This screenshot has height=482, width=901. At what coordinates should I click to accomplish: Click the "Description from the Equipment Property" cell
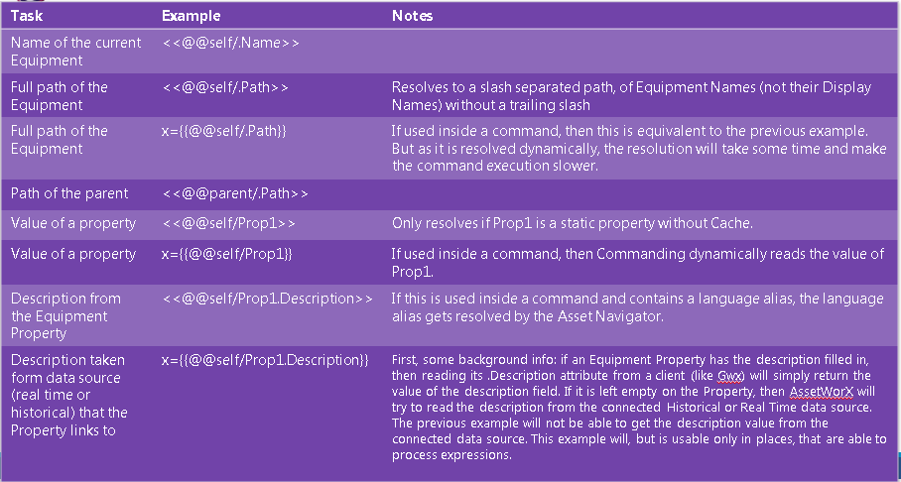tap(65, 315)
